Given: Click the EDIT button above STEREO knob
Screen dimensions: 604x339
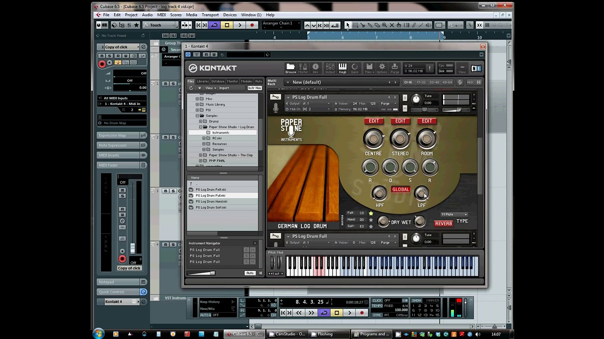Looking at the screenshot, I should coord(400,121).
